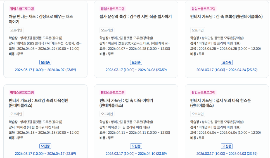Click 모집중 button on 캔 속 초록정원 card
This screenshot has height=158, width=270.
pyautogui.click(x=227, y=62)
